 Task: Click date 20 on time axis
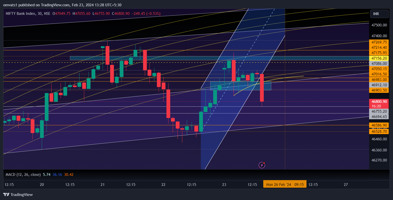pos(42,184)
